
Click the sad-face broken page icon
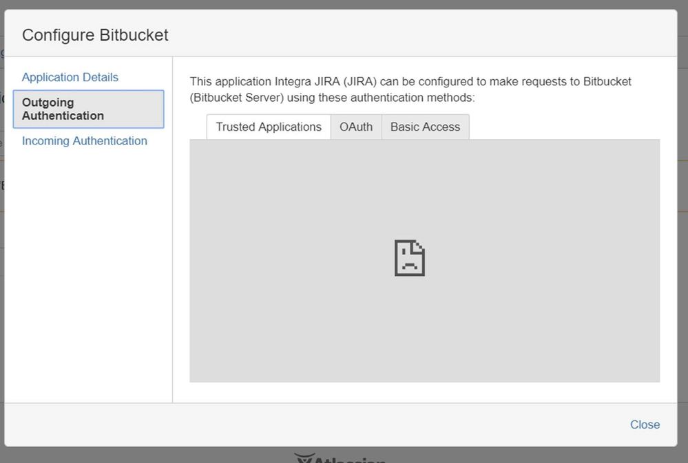click(x=409, y=258)
